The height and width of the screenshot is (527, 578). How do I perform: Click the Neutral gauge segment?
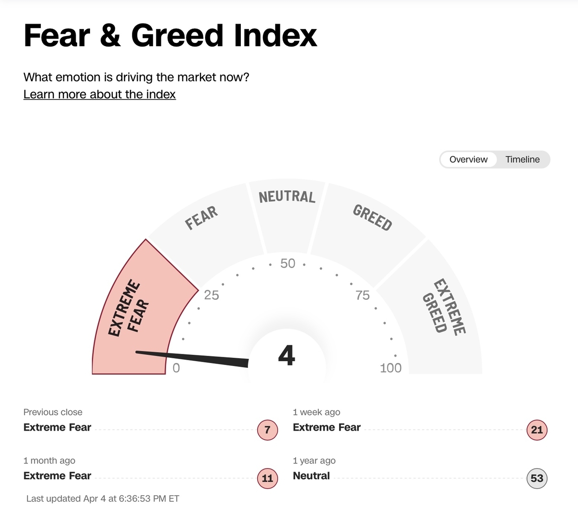tap(287, 215)
